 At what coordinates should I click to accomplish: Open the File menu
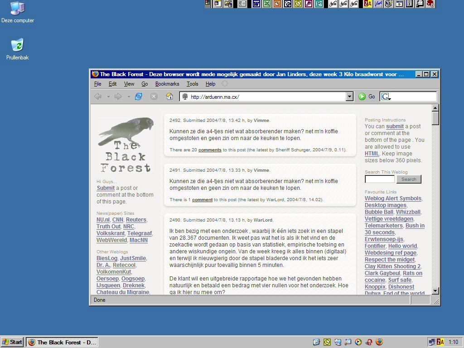click(98, 84)
